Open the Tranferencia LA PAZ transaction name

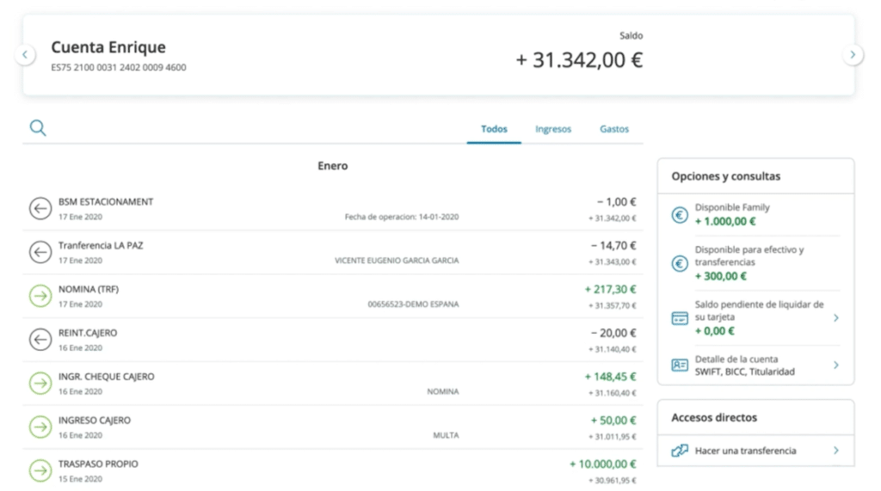101,246
